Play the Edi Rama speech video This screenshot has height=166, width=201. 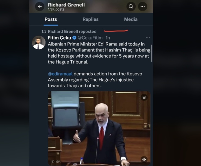tap(99, 128)
